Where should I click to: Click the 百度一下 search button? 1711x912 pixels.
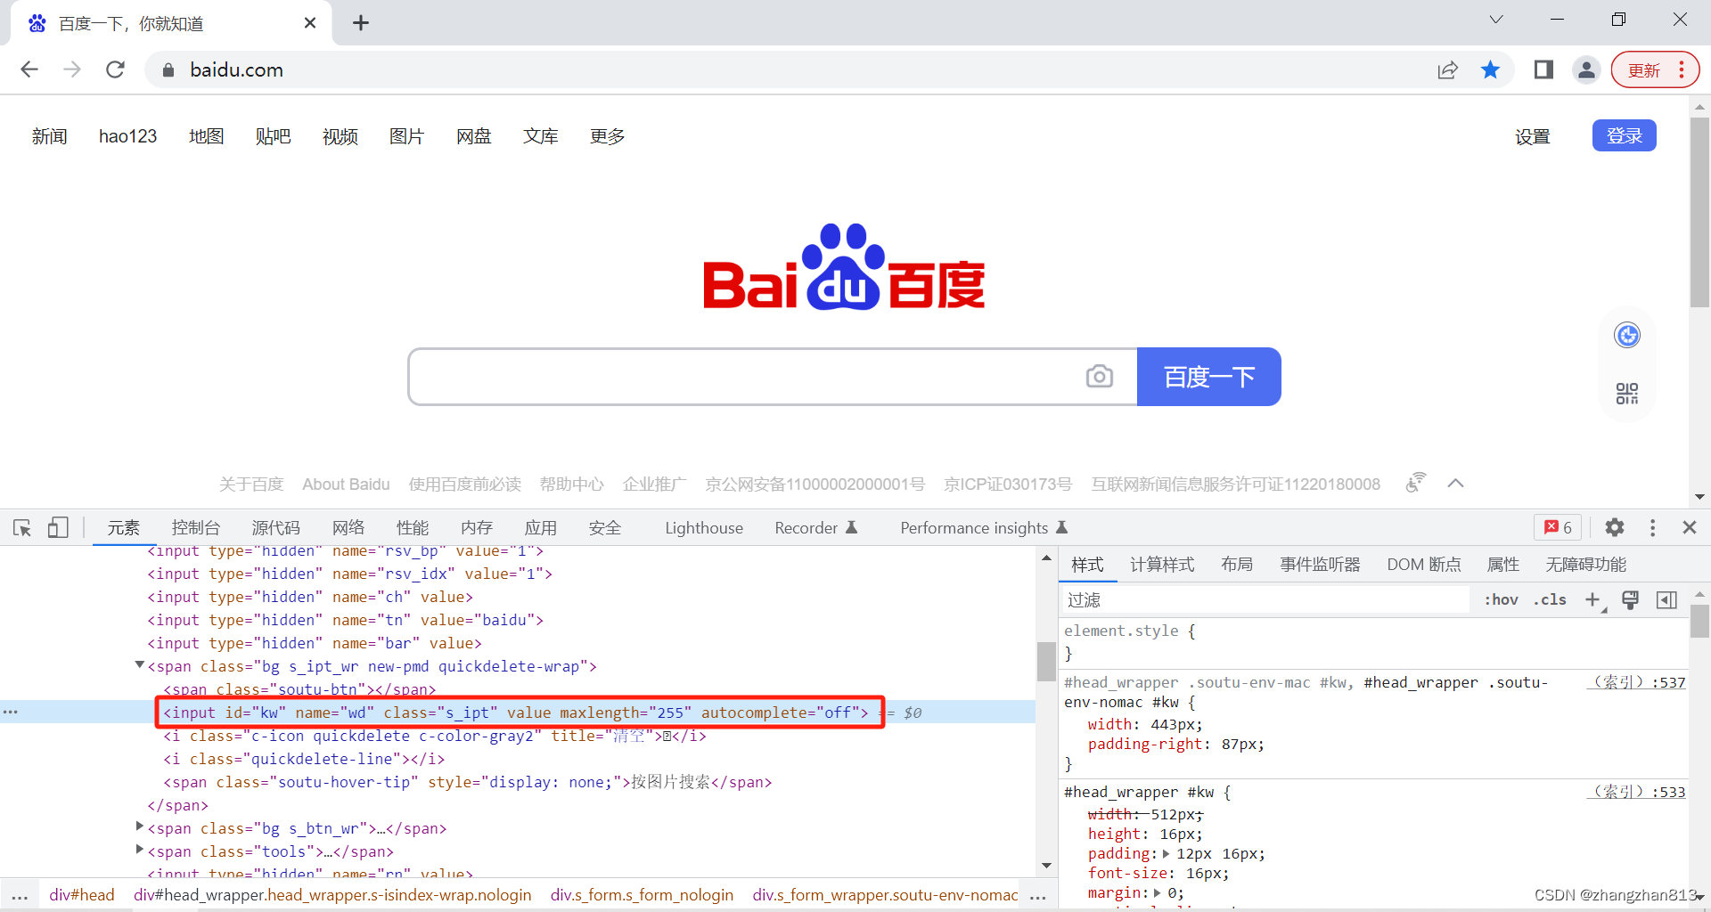[x=1208, y=377]
